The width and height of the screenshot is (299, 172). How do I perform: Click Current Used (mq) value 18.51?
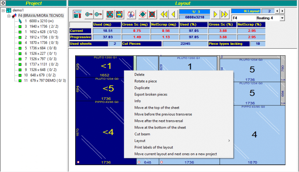[107, 31]
